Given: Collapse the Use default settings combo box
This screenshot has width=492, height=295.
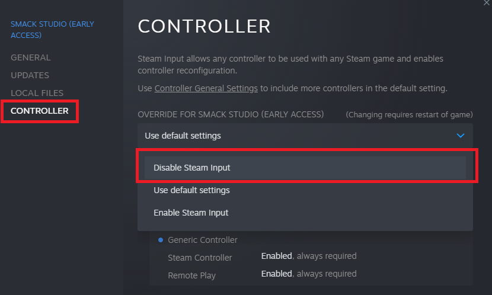Looking at the screenshot, I should (305, 136).
